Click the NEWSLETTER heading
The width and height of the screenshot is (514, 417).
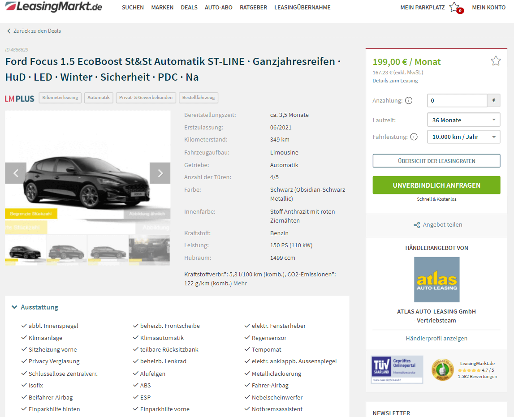click(391, 413)
